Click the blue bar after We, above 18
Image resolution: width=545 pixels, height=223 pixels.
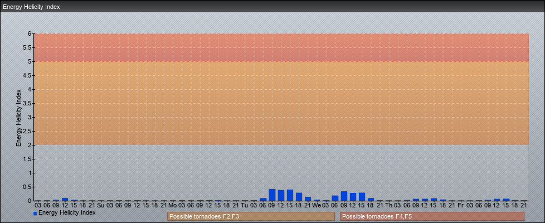[x=371, y=200]
